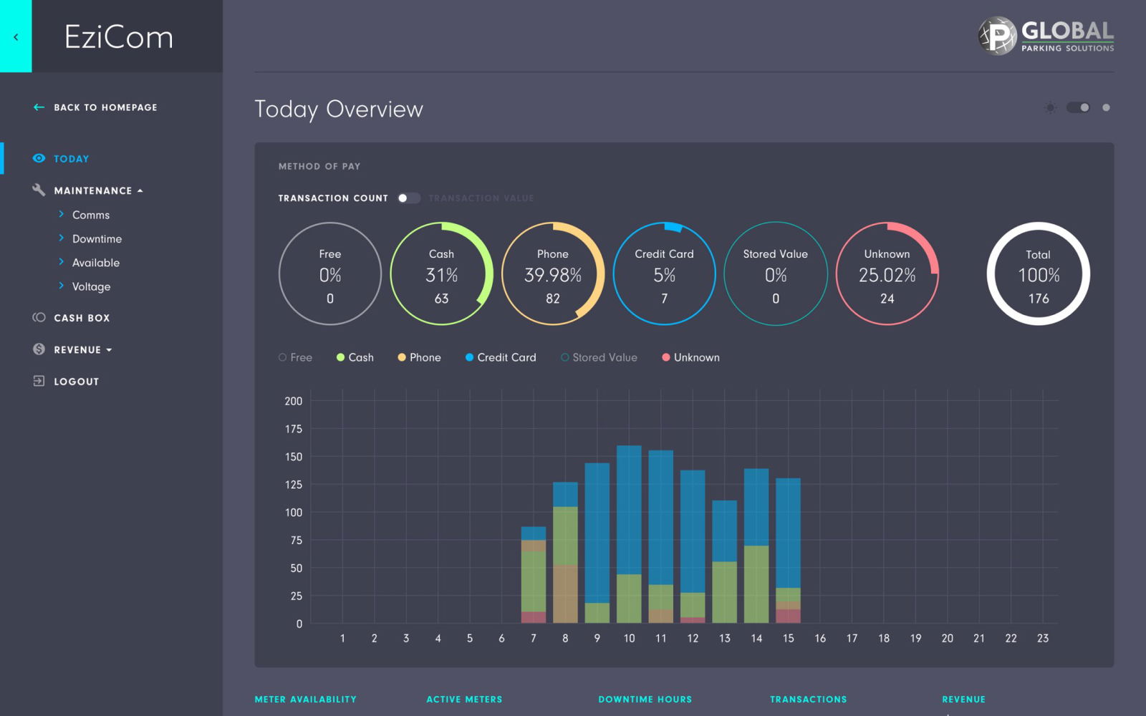1146x716 pixels.
Task: Toggle Free series in chart legend
Action: (295, 357)
